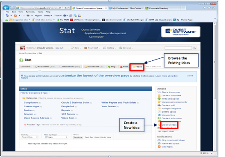Click the RSS feeds toolbar icon
This screenshot has height=157, width=225.
16,15
